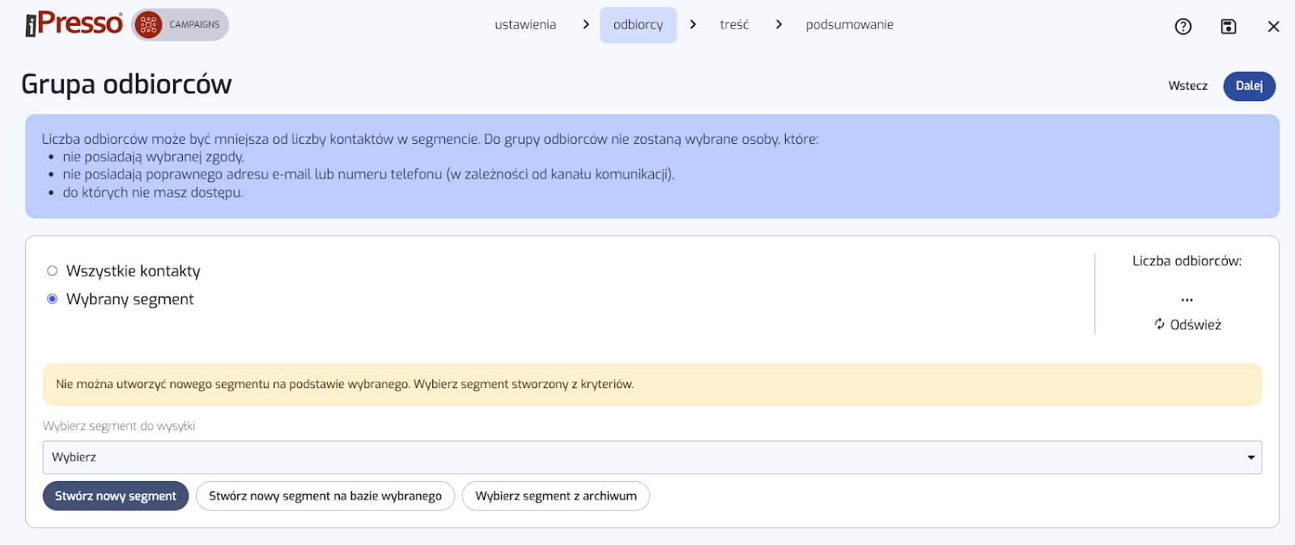Close the campaign wizard with X icon
1295x545 pixels.
[x=1273, y=27]
